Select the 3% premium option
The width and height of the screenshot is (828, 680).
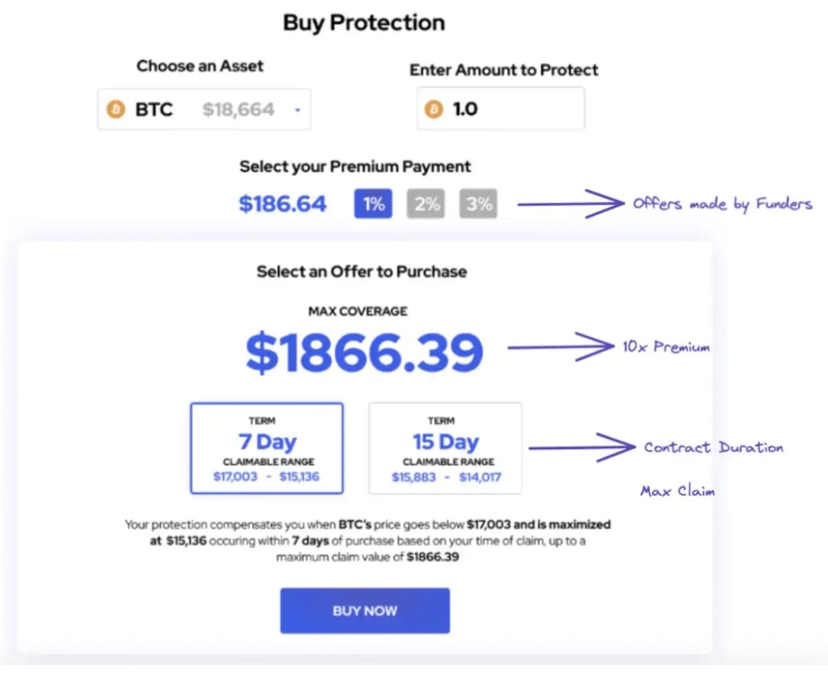478,204
